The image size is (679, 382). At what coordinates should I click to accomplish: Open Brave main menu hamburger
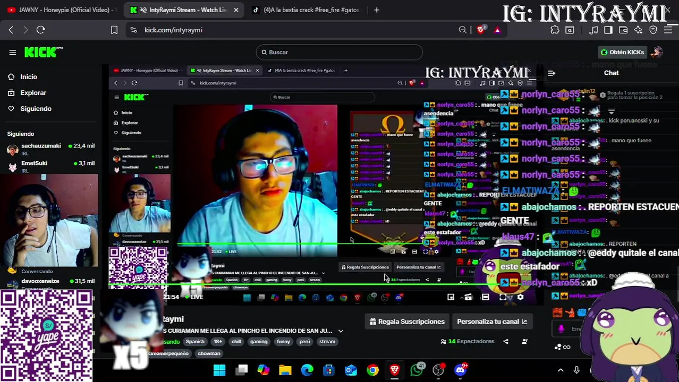(x=667, y=30)
